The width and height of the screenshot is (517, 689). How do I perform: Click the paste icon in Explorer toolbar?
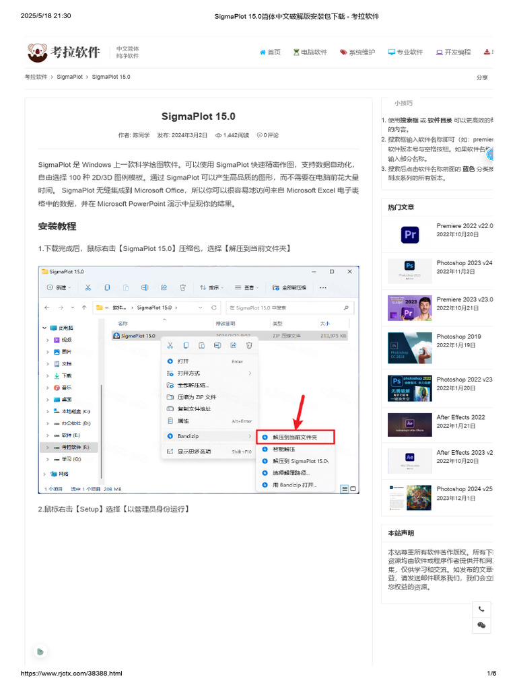coord(126,288)
